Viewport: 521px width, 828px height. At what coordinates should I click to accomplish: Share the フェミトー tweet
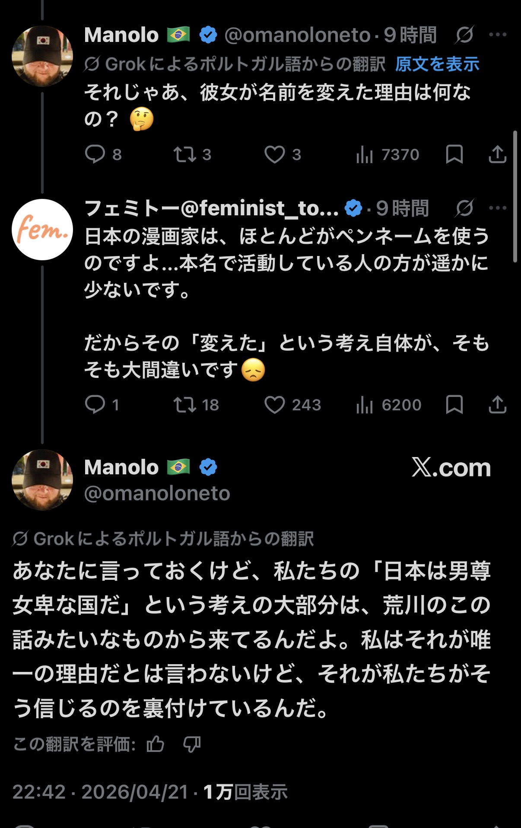pyautogui.click(x=497, y=405)
